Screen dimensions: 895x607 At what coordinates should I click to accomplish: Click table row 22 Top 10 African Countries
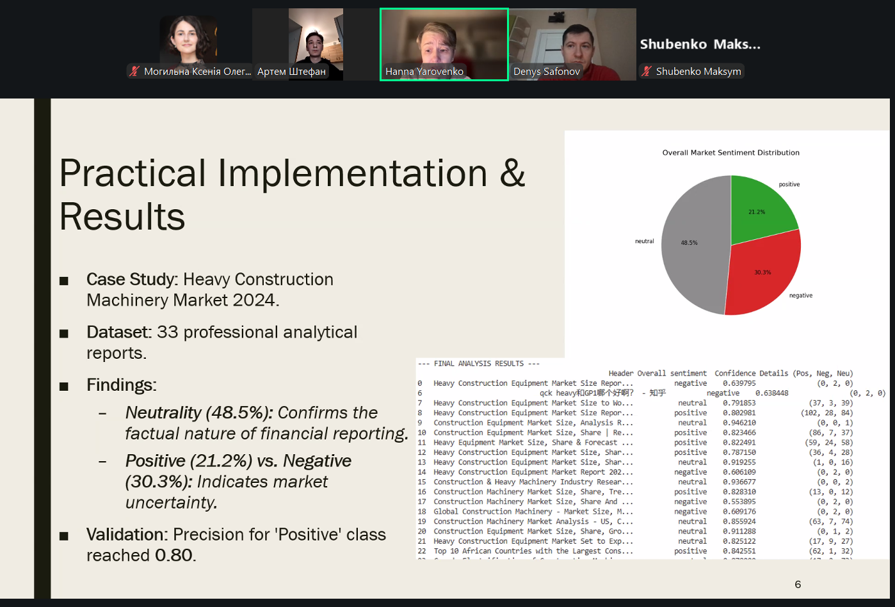pos(533,551)
